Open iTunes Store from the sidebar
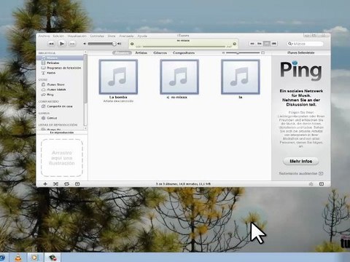Viewport: 350px width, 262px height. [61, 84]
